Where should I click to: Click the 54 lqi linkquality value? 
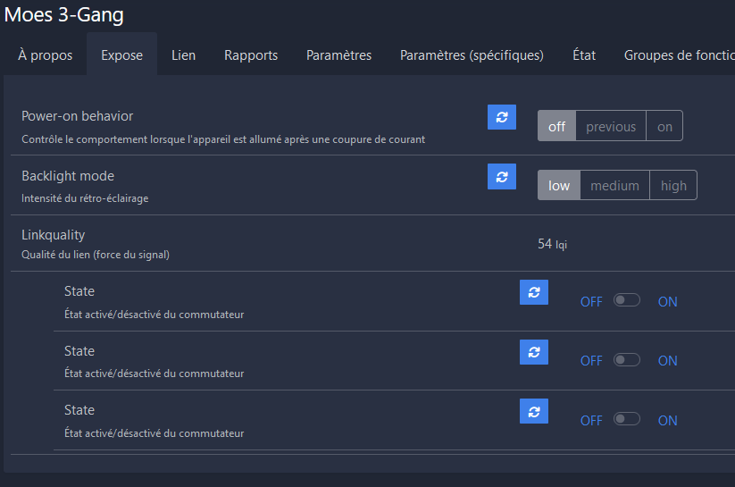pos(552,244)
